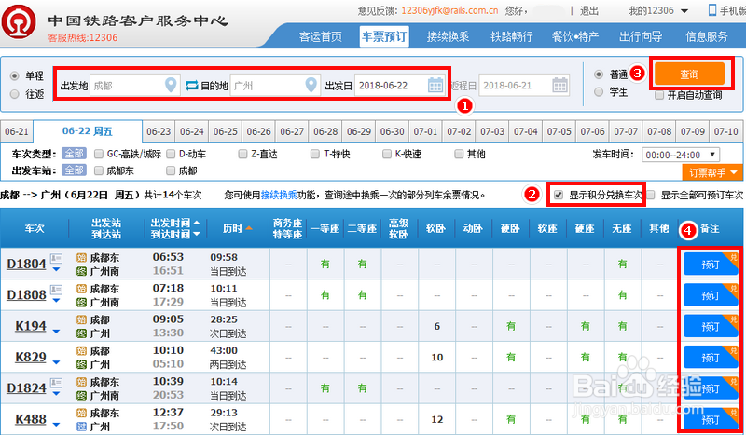Sort descending by 到达时间 arrow
746x435 pixels.
coord(197,234)
